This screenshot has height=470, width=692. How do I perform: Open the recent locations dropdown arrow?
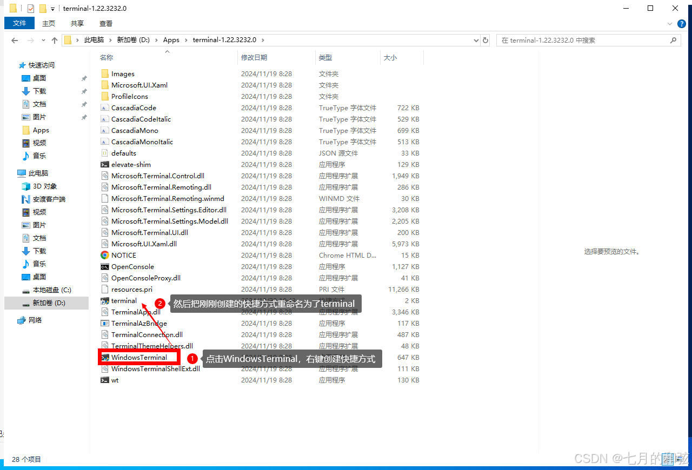pos(42,41)
